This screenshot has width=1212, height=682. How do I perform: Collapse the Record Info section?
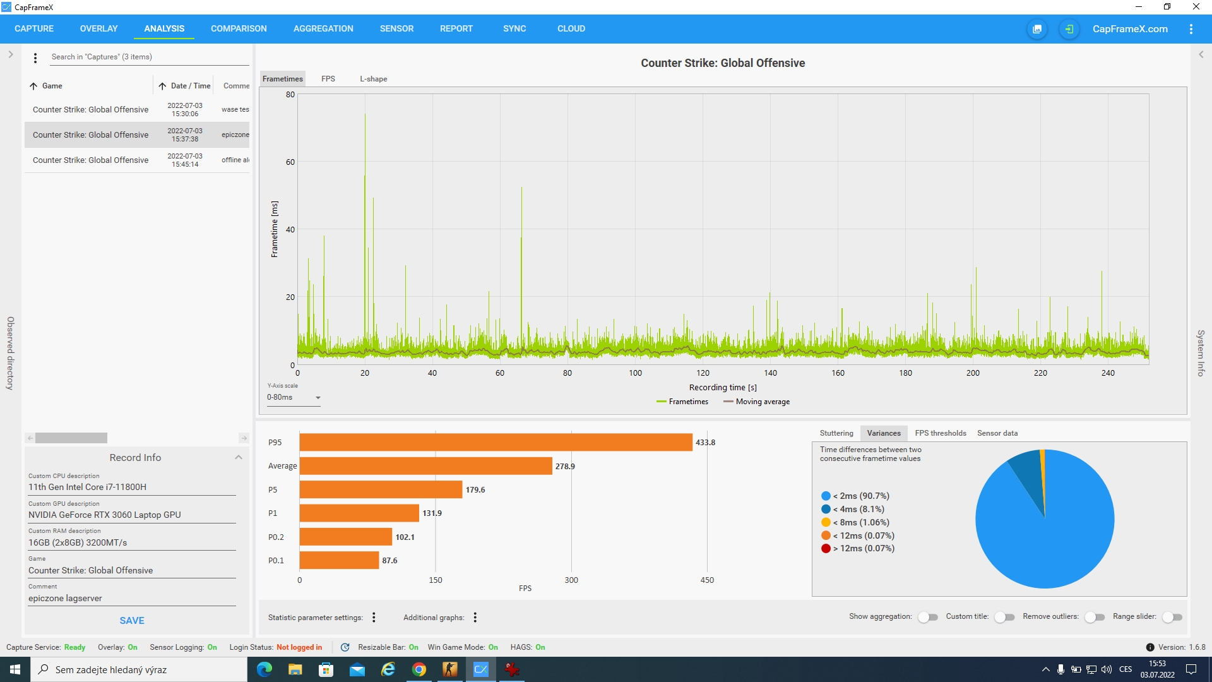coord(239,458)
